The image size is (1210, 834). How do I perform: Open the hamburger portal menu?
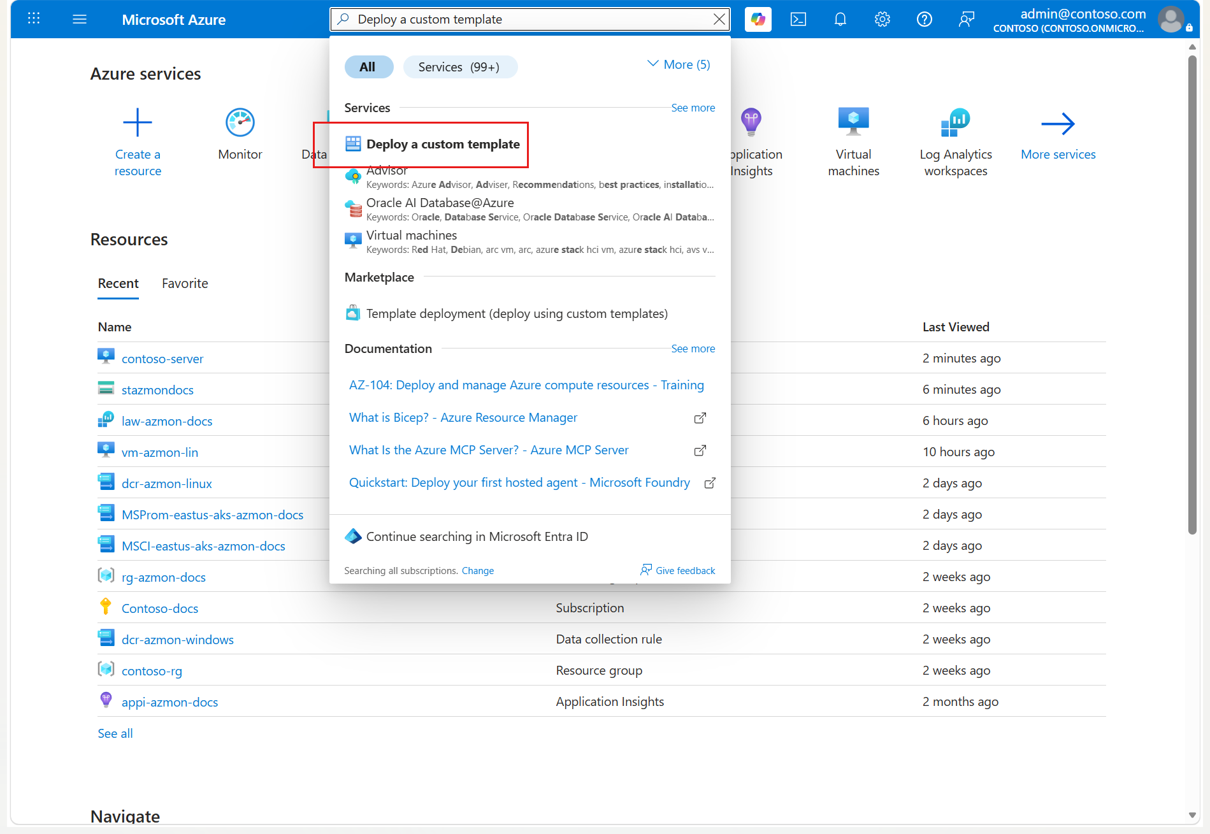pyautogui.click(x=80, y=19)
